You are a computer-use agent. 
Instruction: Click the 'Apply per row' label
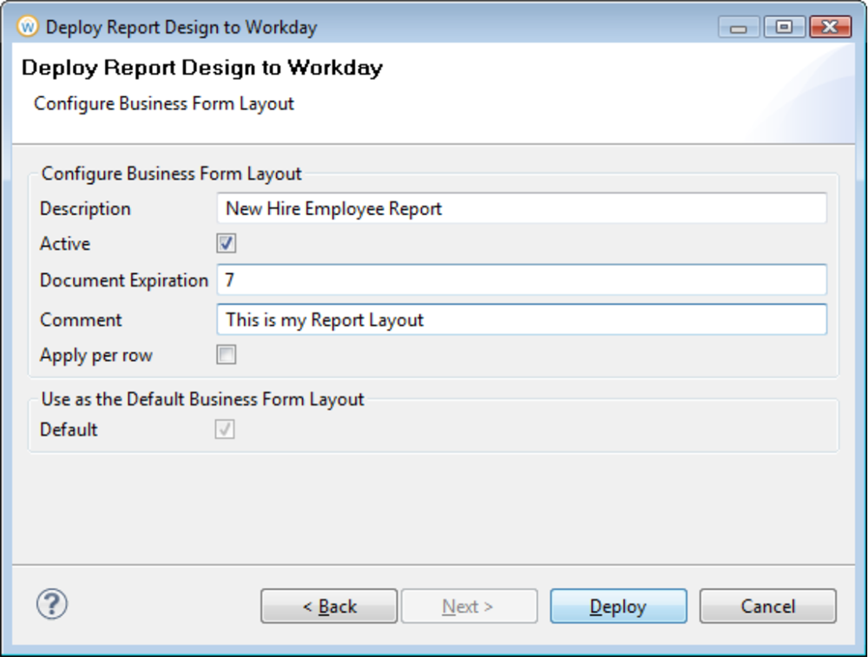96,355
